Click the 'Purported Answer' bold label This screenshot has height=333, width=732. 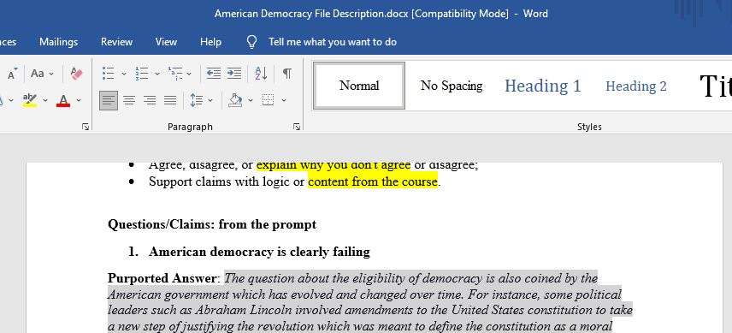click(162, 278)
